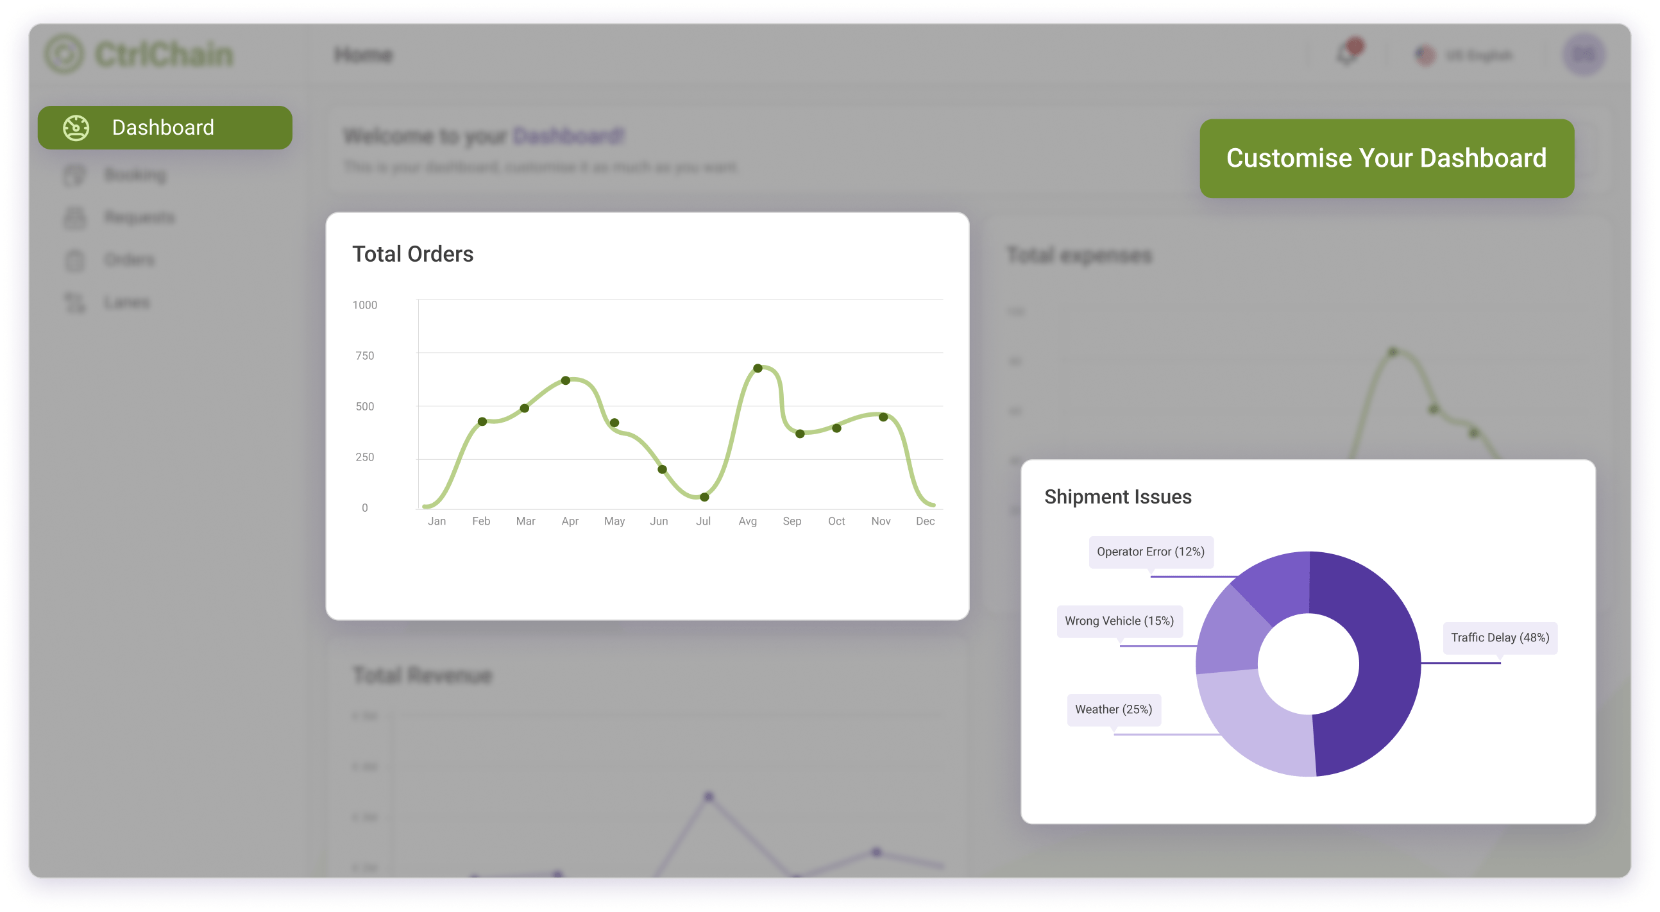1660x912 pixels.
Task: Click the Lanes route icon
Action: 75,302
